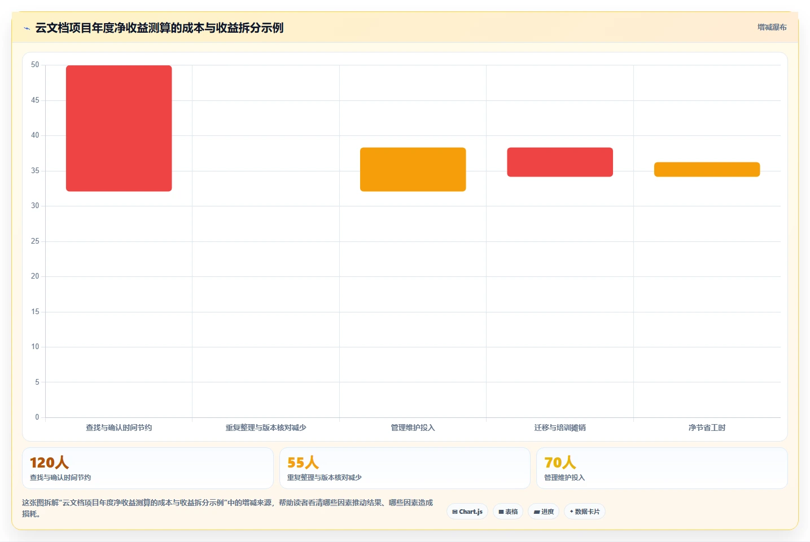810x542 pixels.
Task: Open the 70人 data card
Action: click(x=662, y=468)
